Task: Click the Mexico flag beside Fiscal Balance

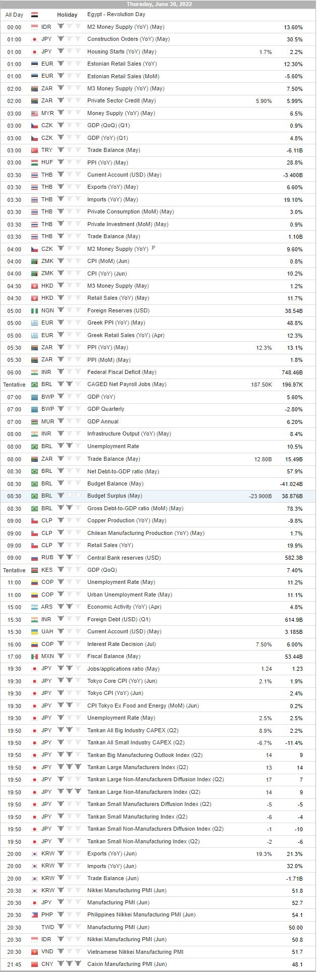Action: 34,657
